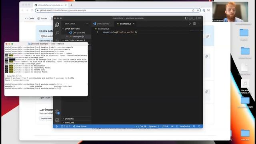Select the music file icon on the desktop
Image resolution: width=256 pixels, height=144 pixels.
pyautogui.click(x=245, y=84)
